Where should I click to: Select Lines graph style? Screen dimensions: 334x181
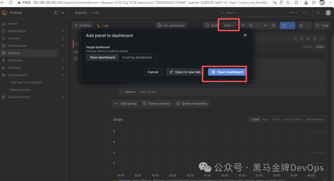point(255,120)
